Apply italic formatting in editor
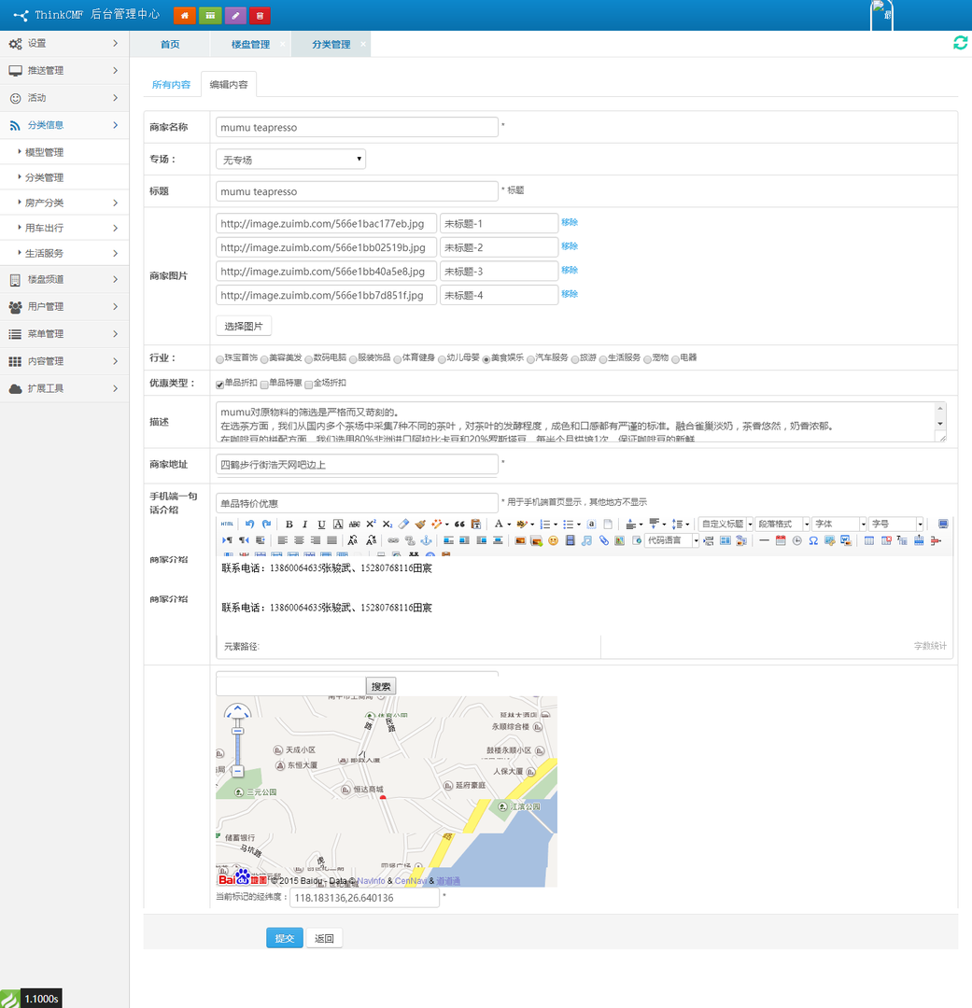This screenshot has width=972, height=1008. pos(305,524)
